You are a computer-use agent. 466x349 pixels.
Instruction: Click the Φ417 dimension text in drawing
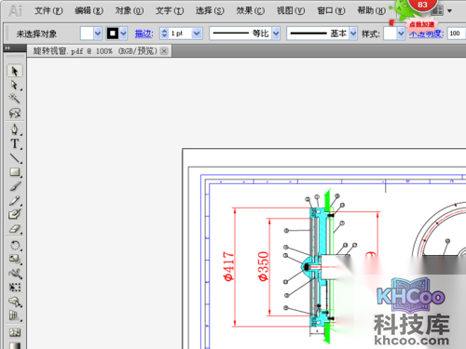228,266
